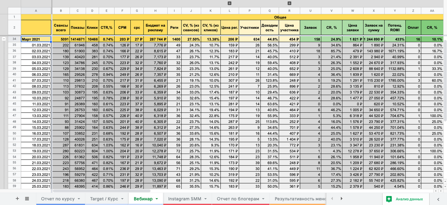The image size is (447, 205).
Task: Select the date cell 13.03.2021
Action: (x=36, y=115)
